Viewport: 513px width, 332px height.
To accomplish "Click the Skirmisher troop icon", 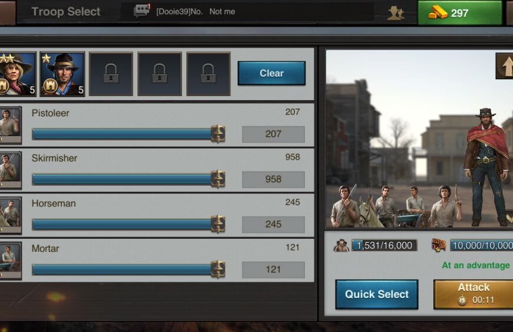I will [11, 170].
